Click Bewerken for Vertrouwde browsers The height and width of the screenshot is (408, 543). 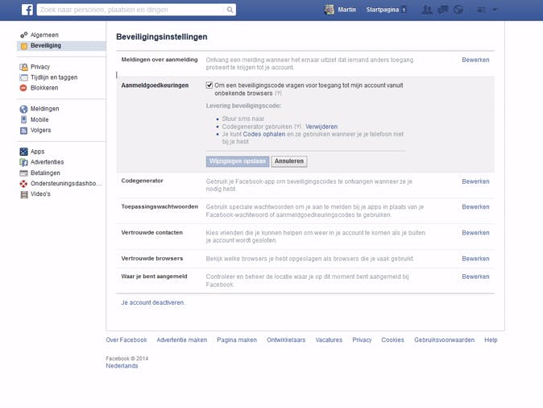pyautogui.click(x=475, y=259)
